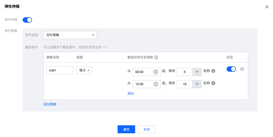
Task: Click the clock icon in 10:30 time field
Action: [156, 84]
